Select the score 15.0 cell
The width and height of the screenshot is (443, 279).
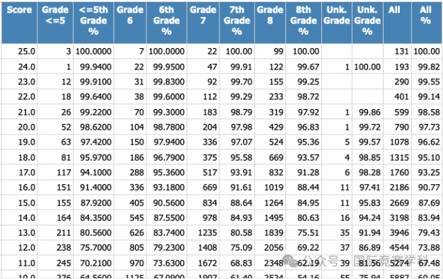(x=19, y=203)
